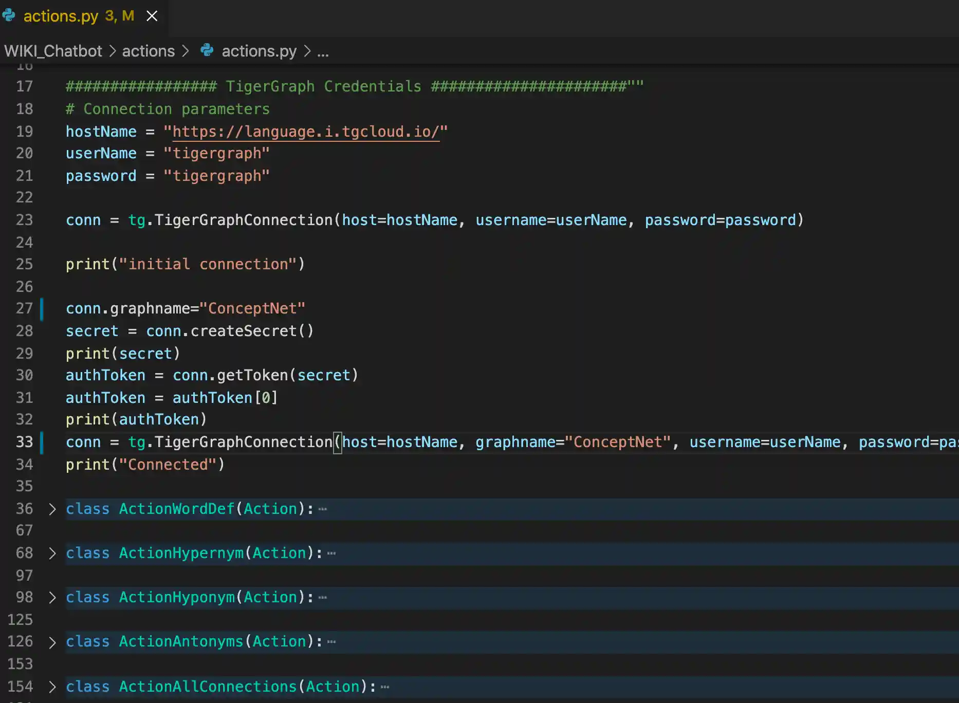Click line number 33 in gutter
Screen dimensions: 959x703
(x=24, y=442)
